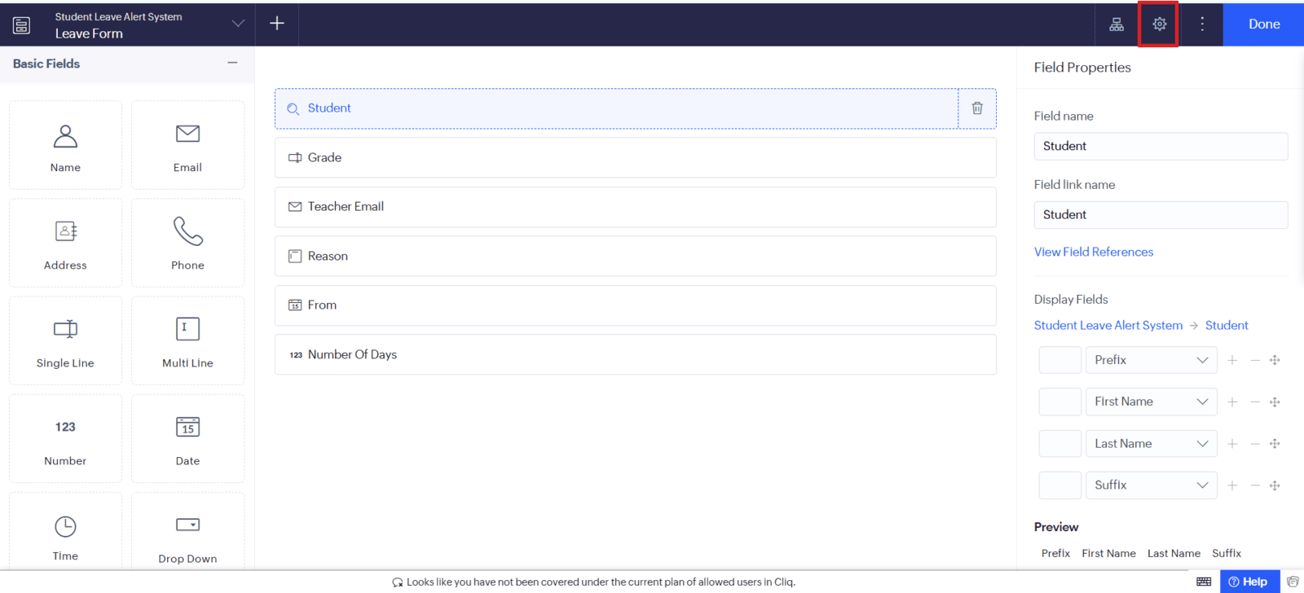1304x593 pixels.
Task: Click the Field name input box
Action: 1160,147
